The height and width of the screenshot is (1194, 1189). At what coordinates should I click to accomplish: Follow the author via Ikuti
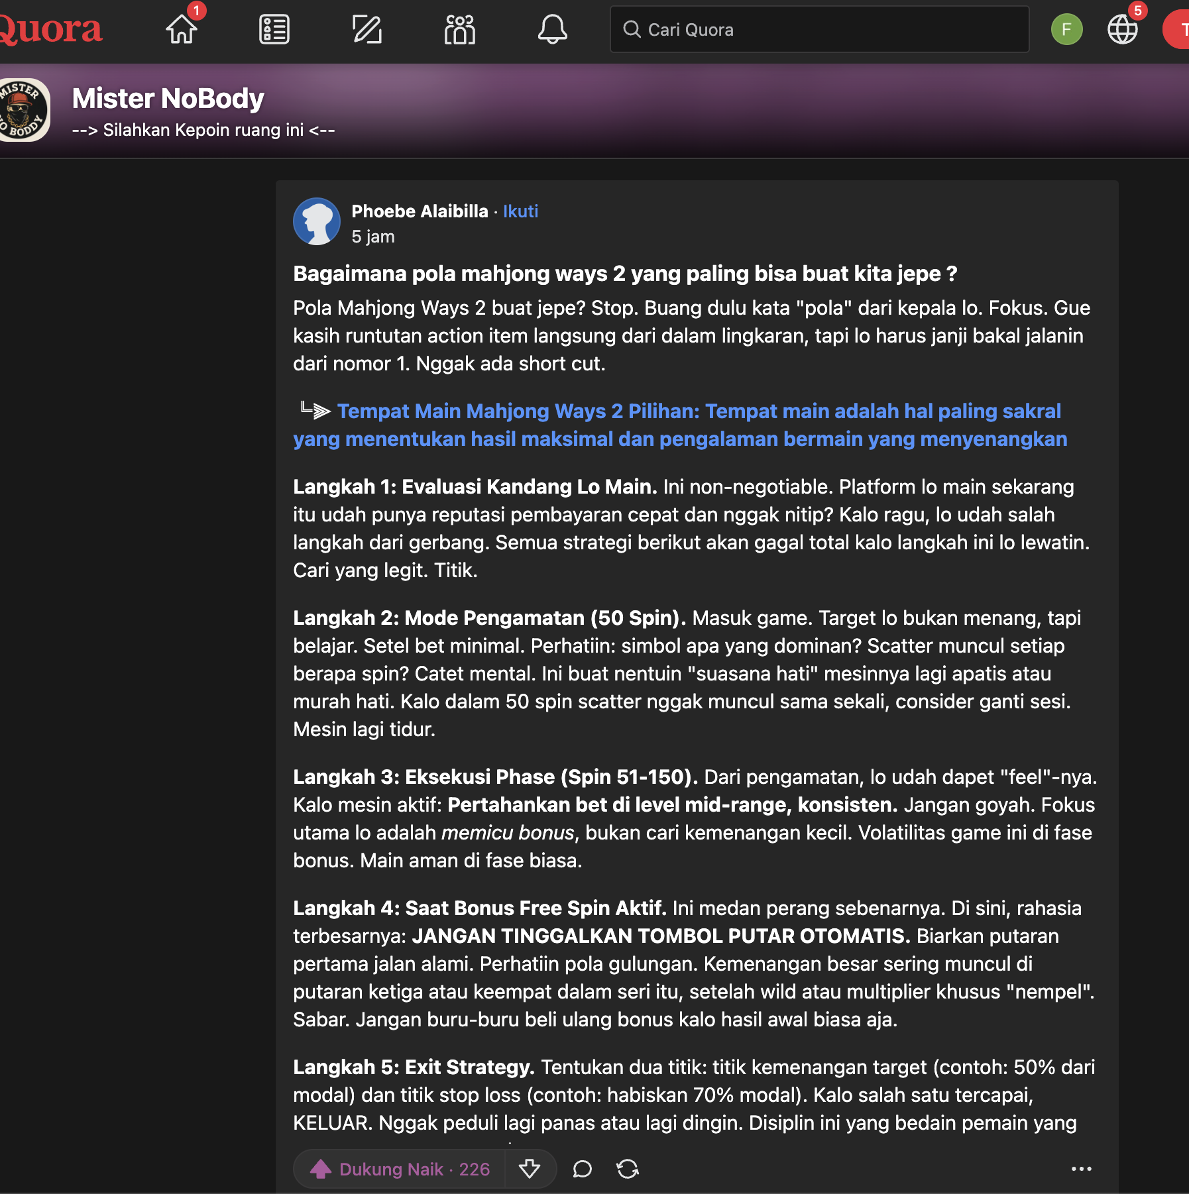coord(520,211)
